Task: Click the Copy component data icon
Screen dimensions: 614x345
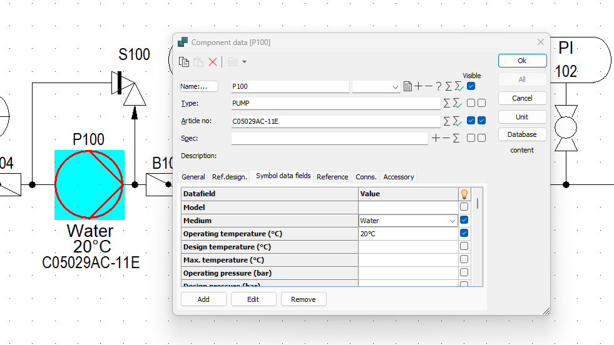Action: 183,62
